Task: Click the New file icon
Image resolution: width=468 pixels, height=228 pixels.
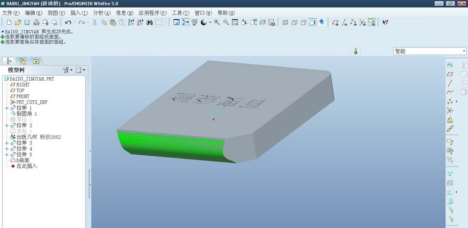Action: coord(9,22)
